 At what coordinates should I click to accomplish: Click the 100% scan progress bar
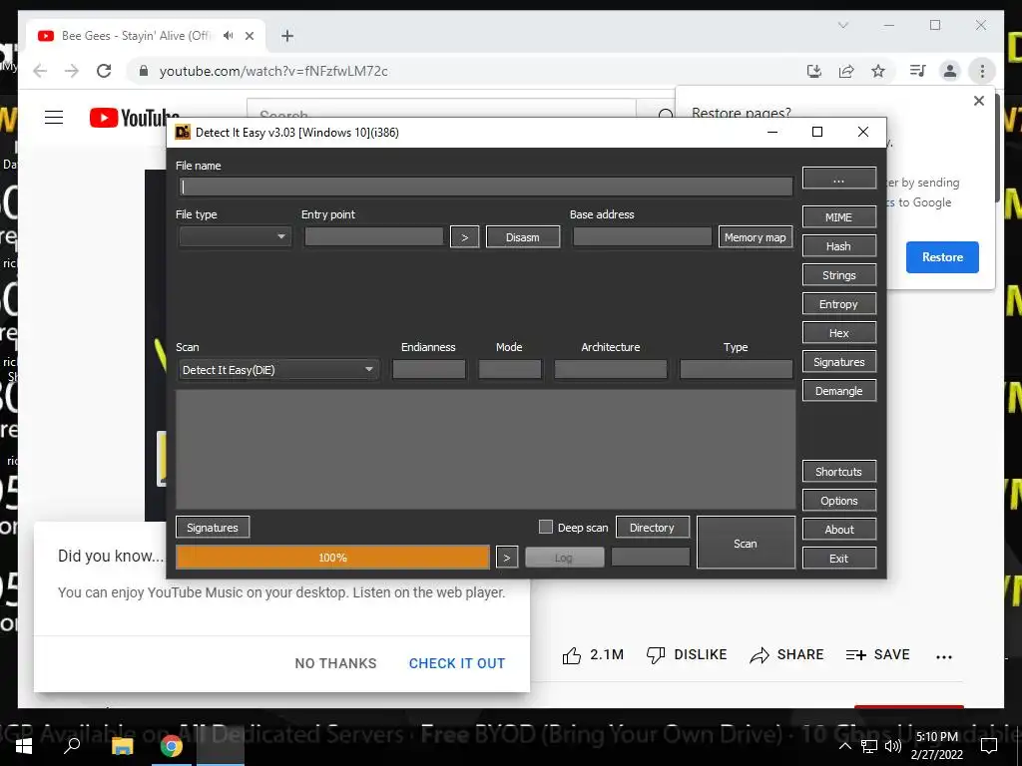(332, 558)
